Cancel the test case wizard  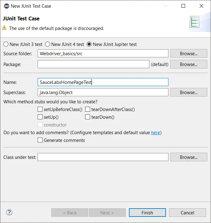coord(188,213)
